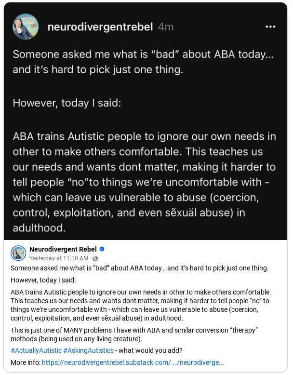Image resolution: width=293 pixels, height=375 pixels.
Task: Follow the #ActuallyAutistic hashtag
Action: click(x=36, y=350)
